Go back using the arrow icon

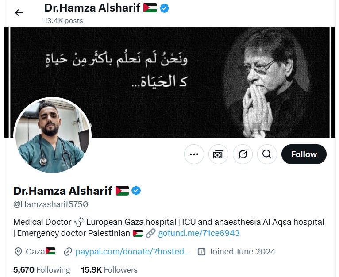(x=19, y=13)
